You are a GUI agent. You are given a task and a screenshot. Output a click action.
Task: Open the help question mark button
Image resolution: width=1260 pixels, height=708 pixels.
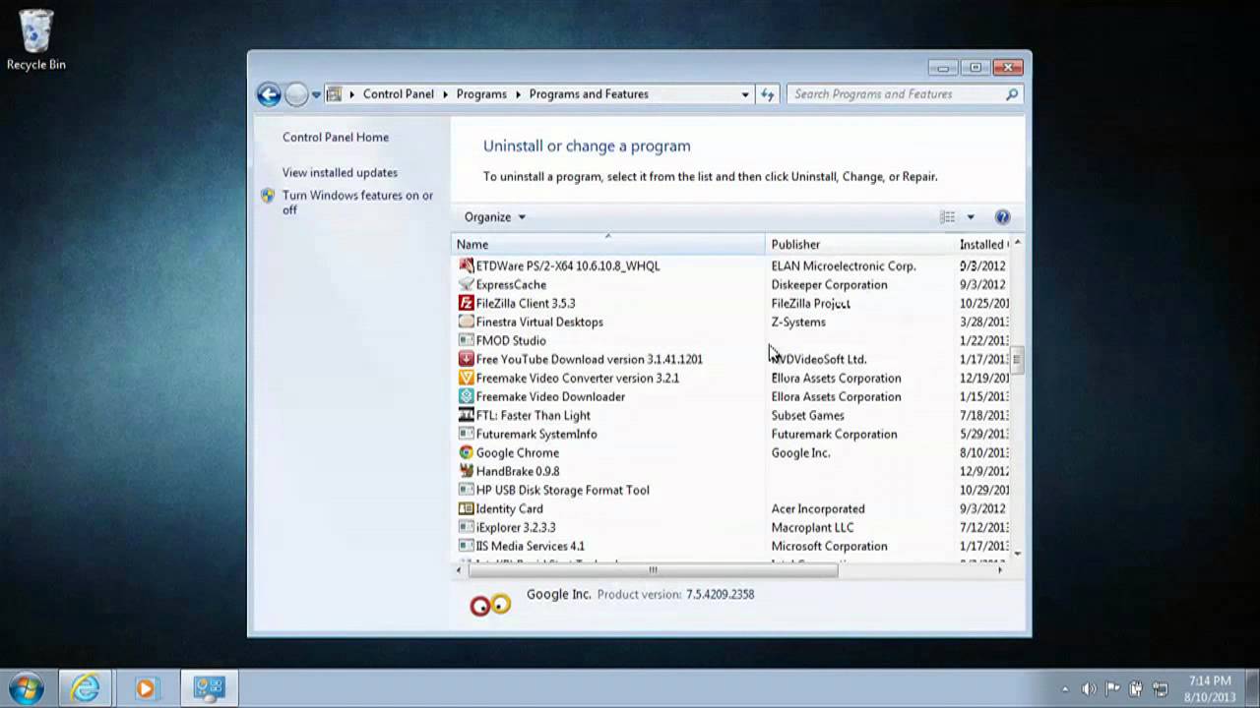coord(1002,217)
